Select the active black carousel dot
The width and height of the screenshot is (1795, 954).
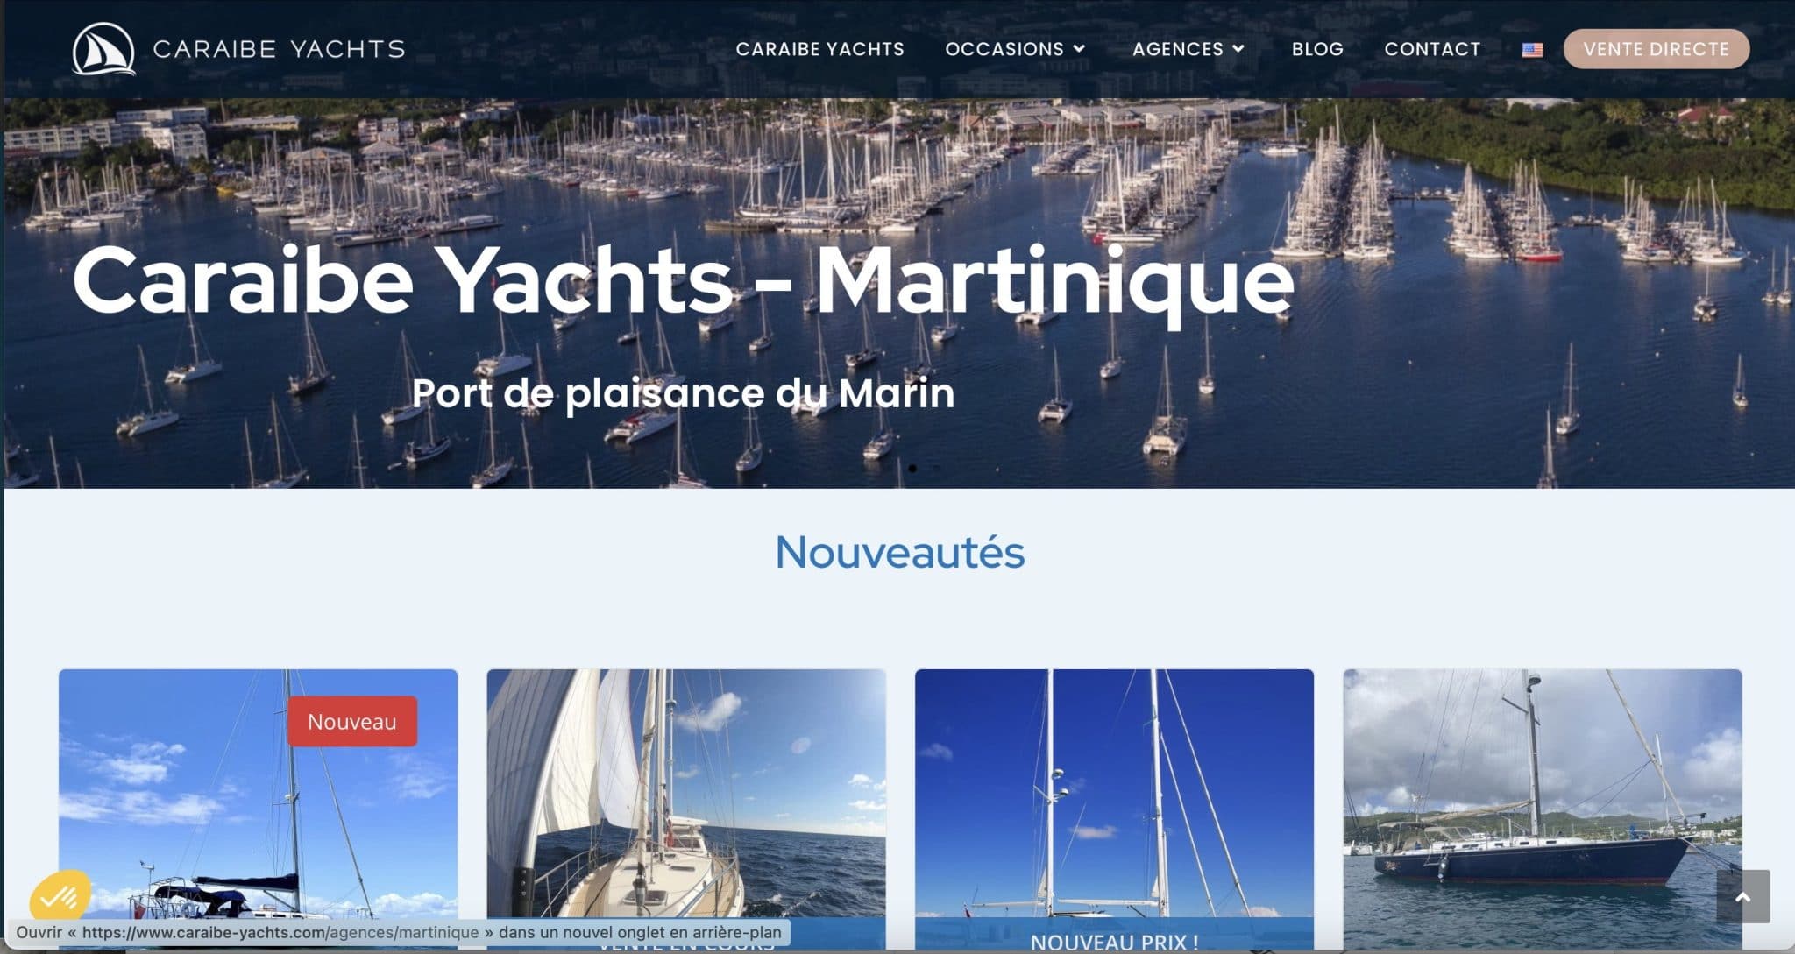[x=912, y=469]
